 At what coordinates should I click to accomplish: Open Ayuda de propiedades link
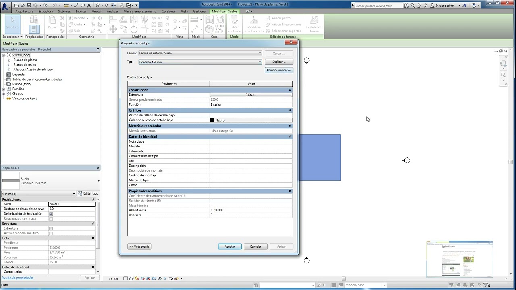17,278
